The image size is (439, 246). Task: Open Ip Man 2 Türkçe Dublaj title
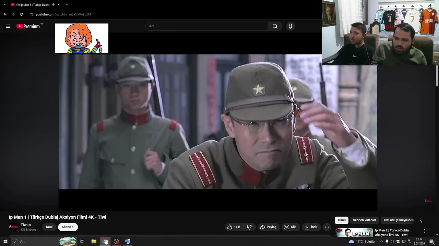coord(392,233)
